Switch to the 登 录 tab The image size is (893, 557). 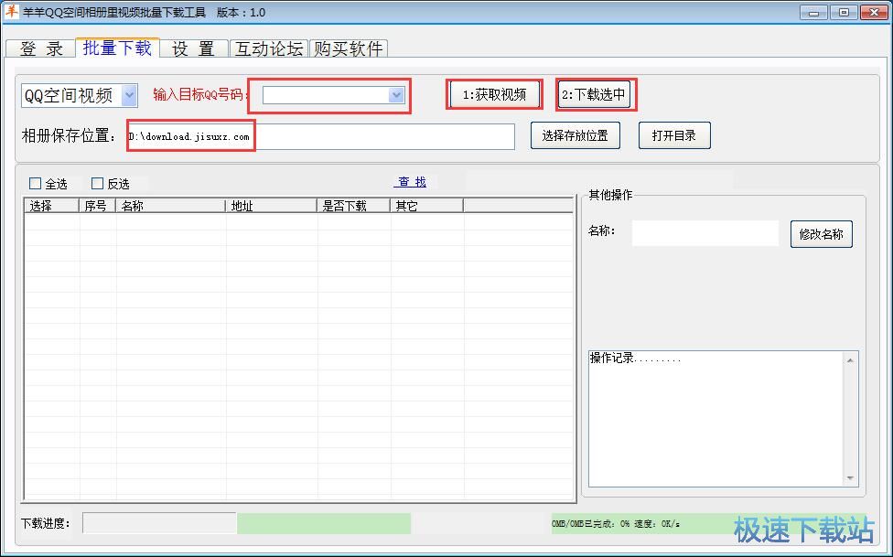click(x=39, y=48)
